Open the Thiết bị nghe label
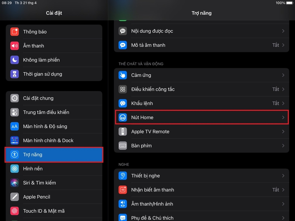 (x=146, y=176)
